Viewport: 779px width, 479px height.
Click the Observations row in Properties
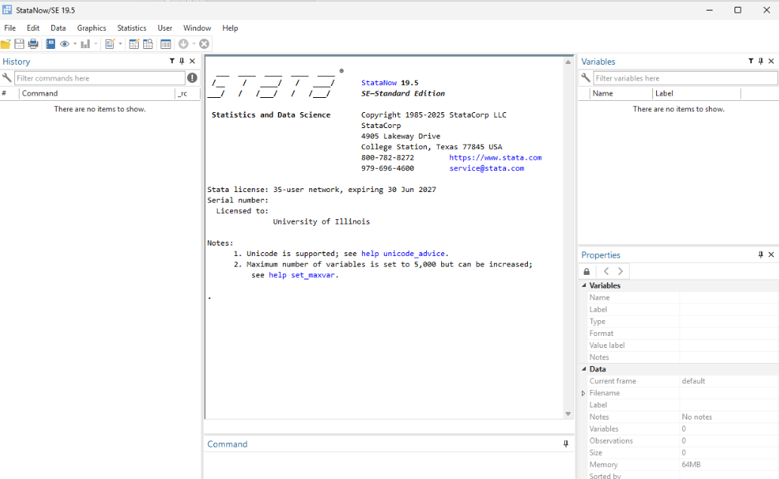[x=682, y=441]
